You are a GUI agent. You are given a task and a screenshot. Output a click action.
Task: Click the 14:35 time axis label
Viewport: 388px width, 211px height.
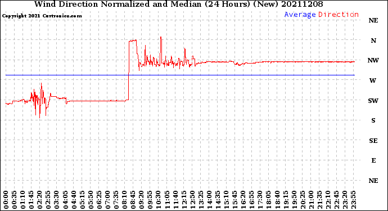(x=218, y=200)
